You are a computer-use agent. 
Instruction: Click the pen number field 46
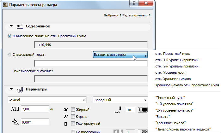point(131,110)
